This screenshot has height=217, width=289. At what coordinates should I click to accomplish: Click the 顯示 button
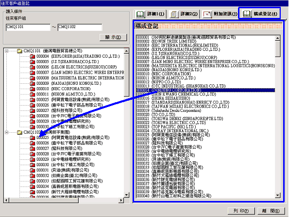113,37
